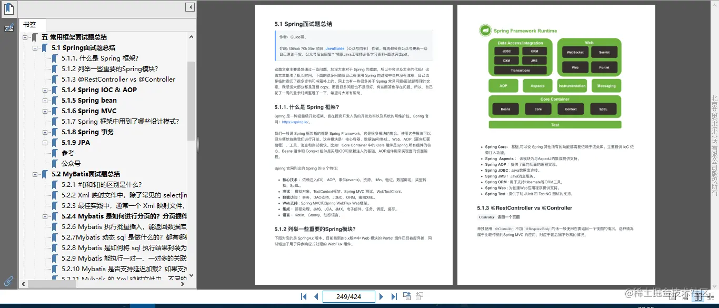The width and height of the screenshot is (719, 308).
Task: Switch to continuous scrolling page view
Action: (x=685, y=297)
